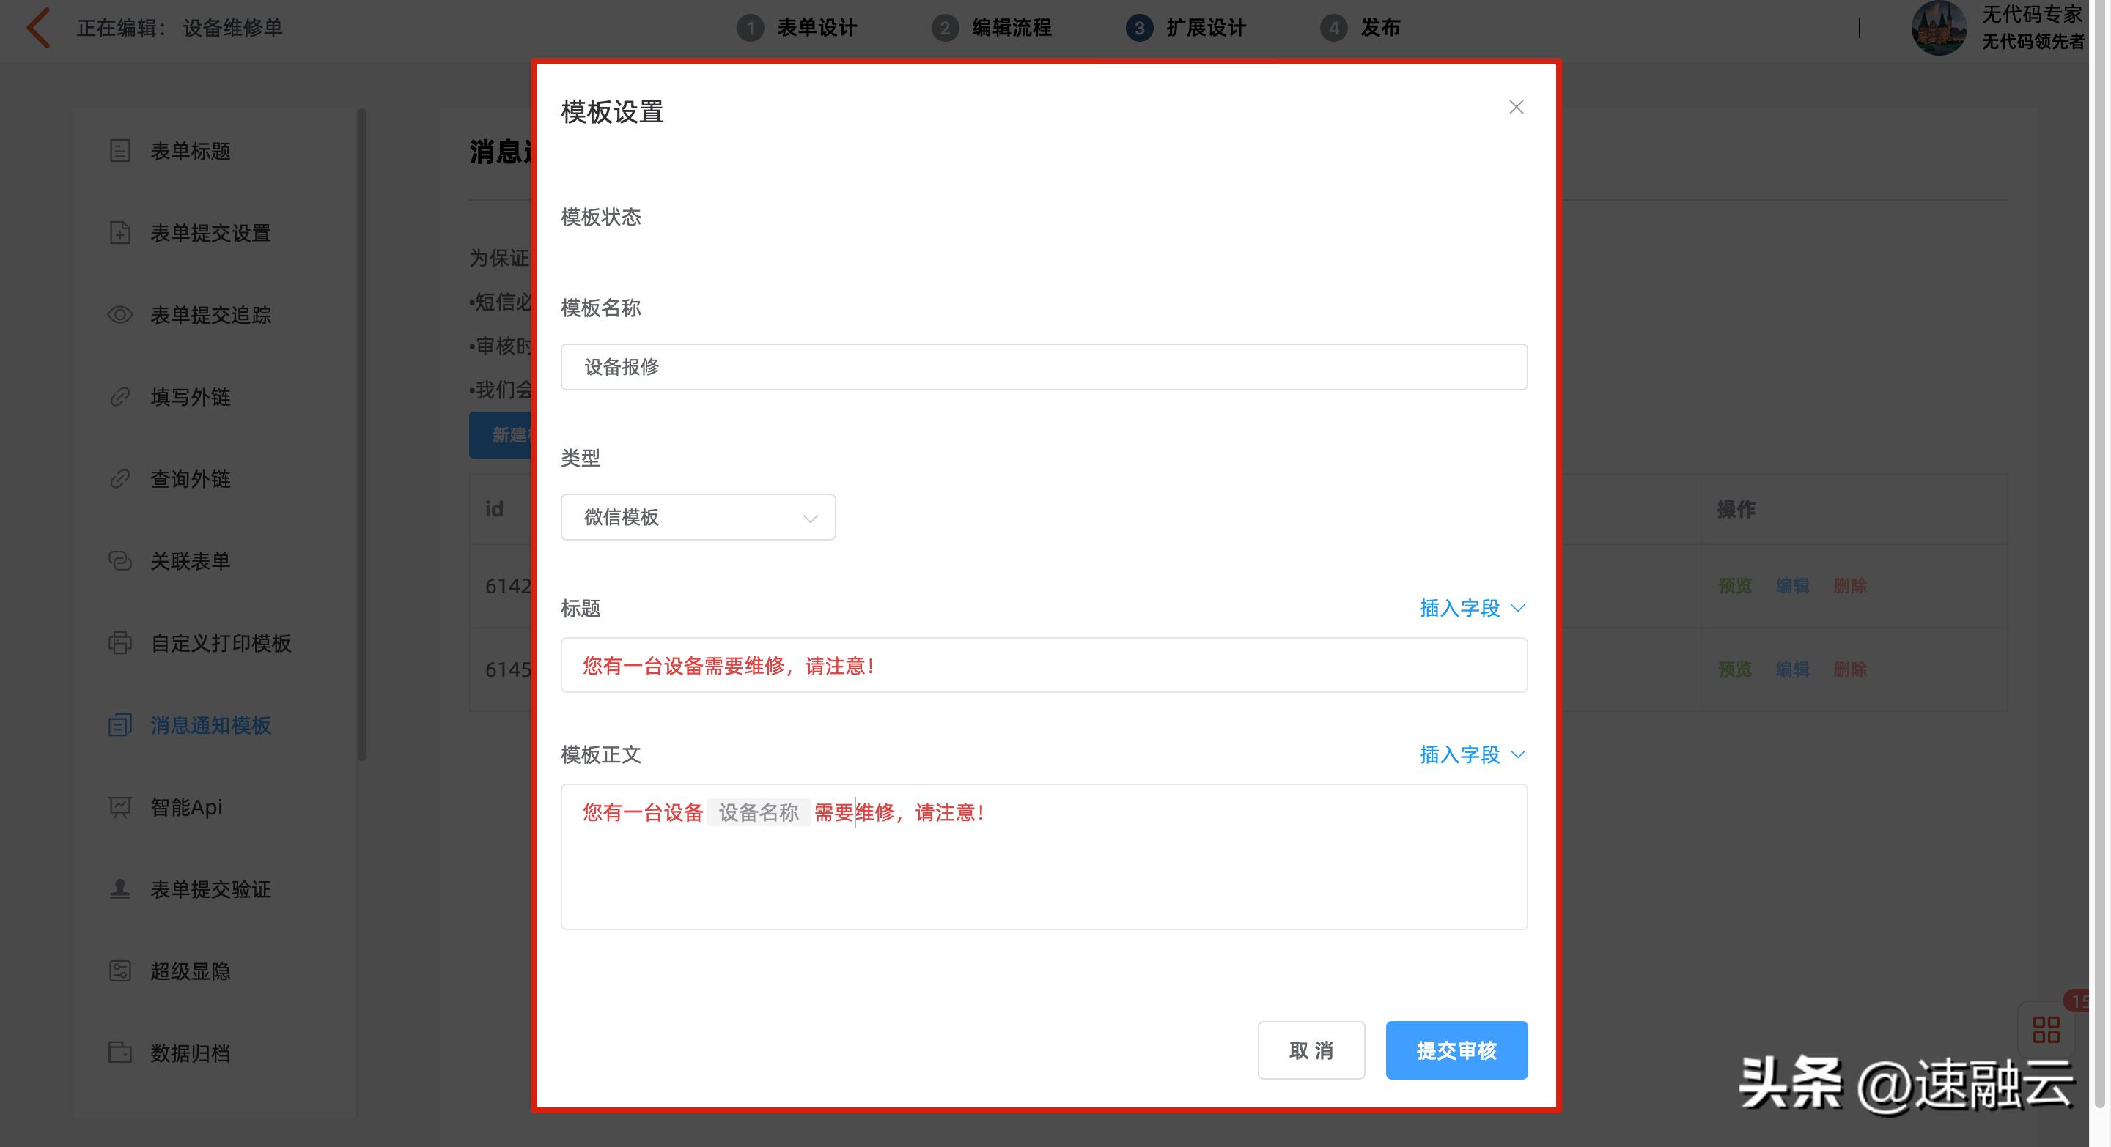Viewport: 2111px width, 1147px height.
Task: Submit template via 提交审核 button
Action: [1456, 1050]
